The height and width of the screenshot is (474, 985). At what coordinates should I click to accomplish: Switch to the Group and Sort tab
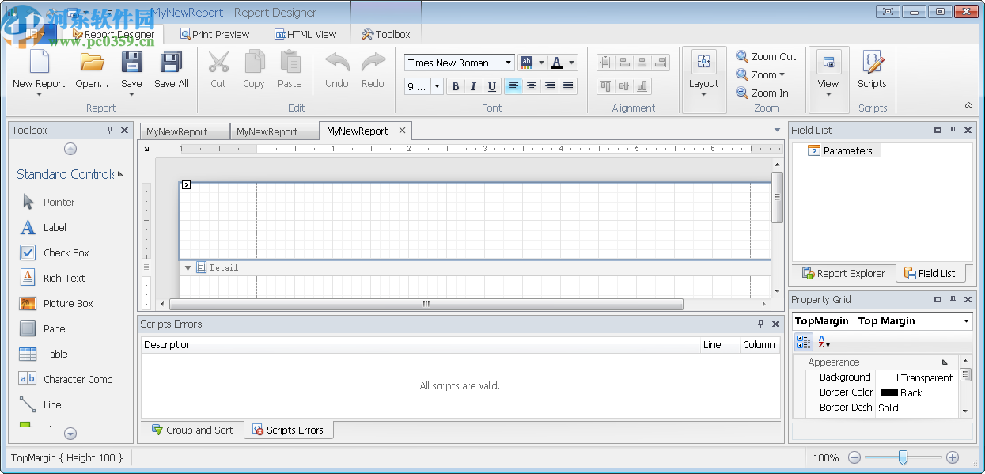click(191, 430)
